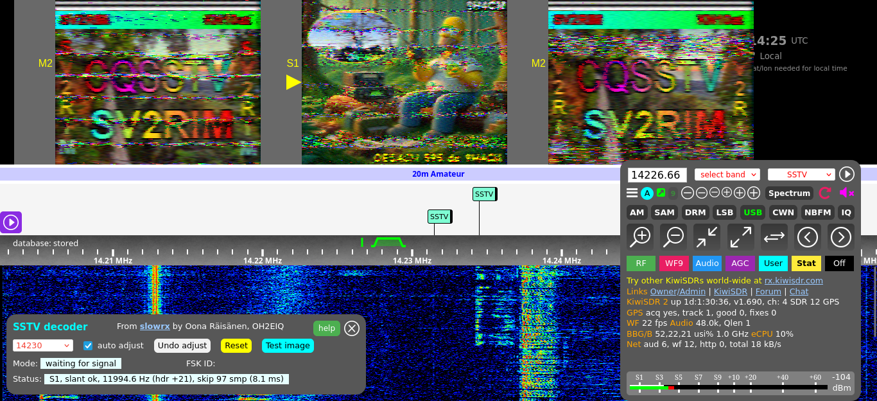The height and width of the screenshot is (401, 877).
Task: Zoom in the waterfall with the magnifier plus
Action: 641,237
